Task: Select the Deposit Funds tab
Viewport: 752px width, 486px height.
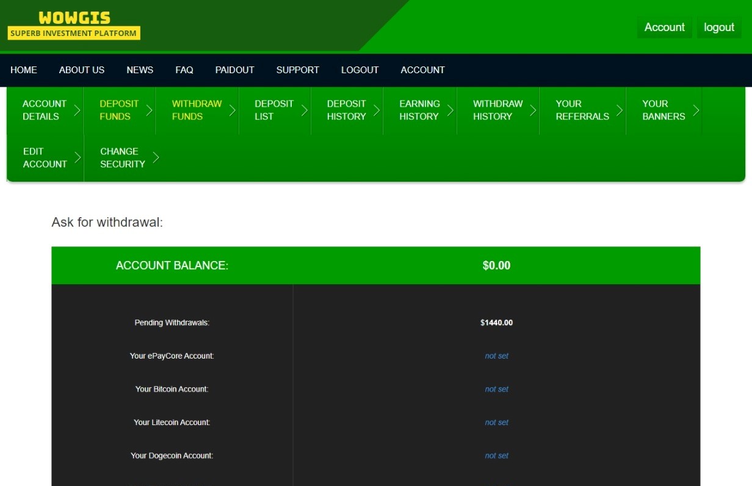Action: pyautogui.click(x=119, y=110)
